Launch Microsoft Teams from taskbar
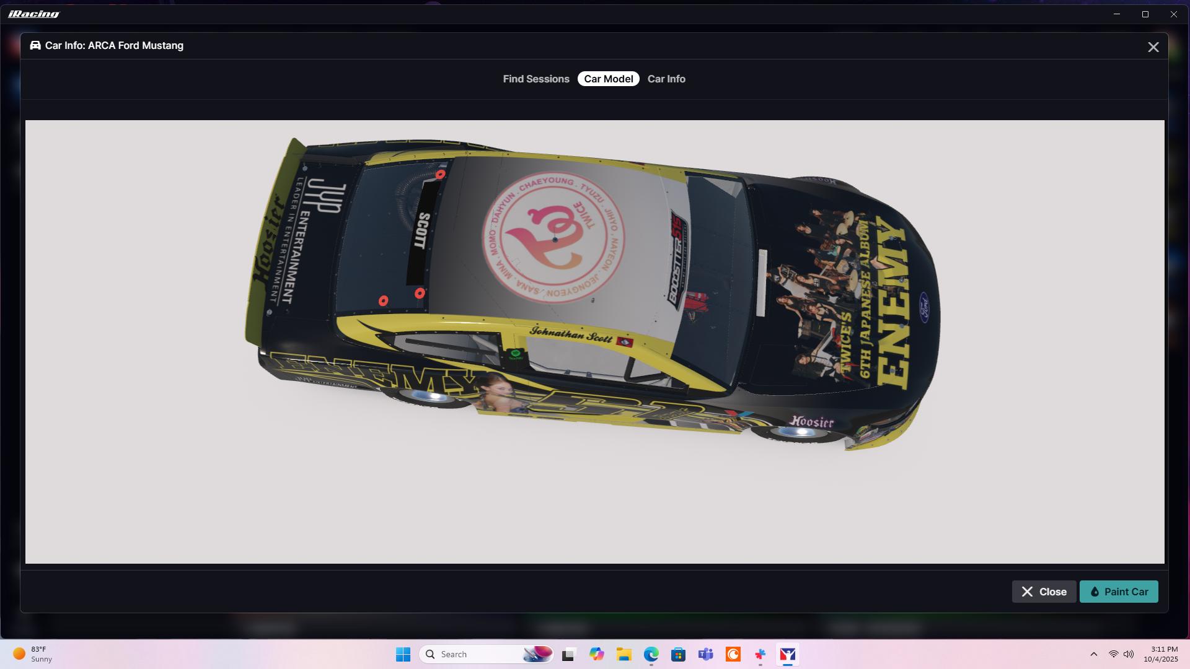Screen dimensions: 1190x669 coord(705,654)
